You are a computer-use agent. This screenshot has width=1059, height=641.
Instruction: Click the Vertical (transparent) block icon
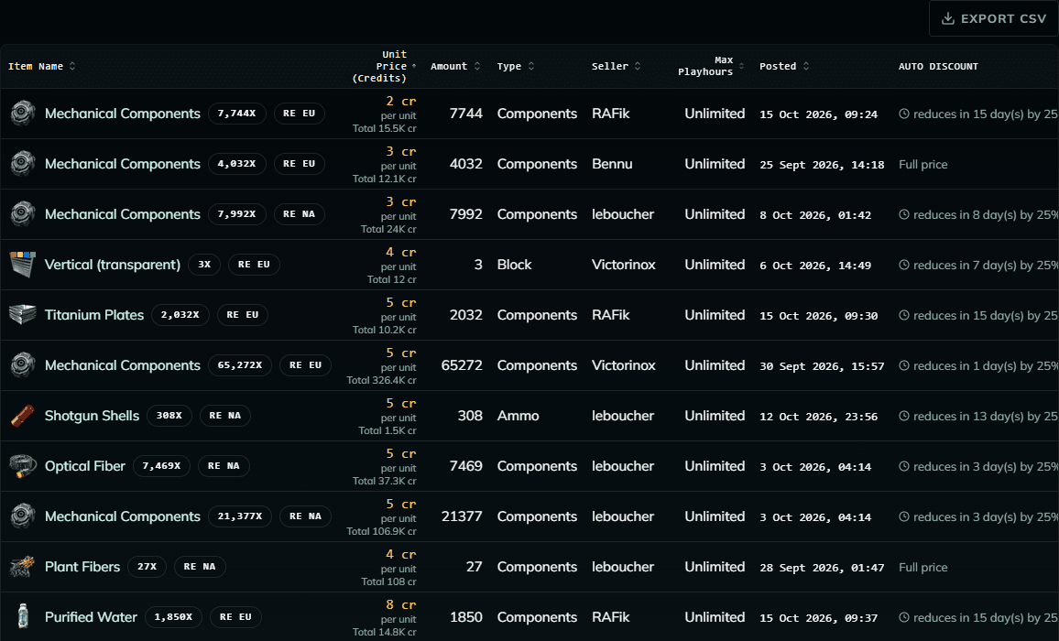click(x=22, y=264)
